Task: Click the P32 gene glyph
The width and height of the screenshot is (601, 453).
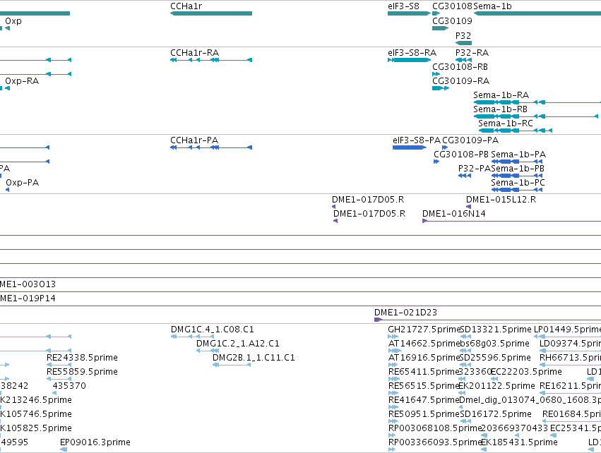Action: point(463,43)
